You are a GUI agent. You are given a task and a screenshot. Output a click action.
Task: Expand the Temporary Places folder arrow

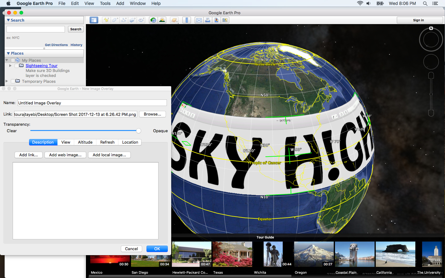tap(6, 81)
